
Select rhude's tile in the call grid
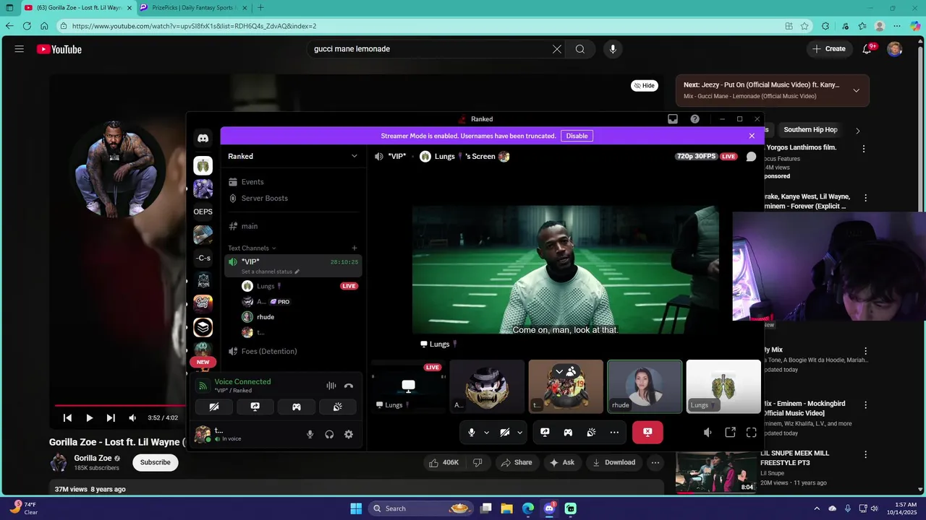[x=645, y=386]
